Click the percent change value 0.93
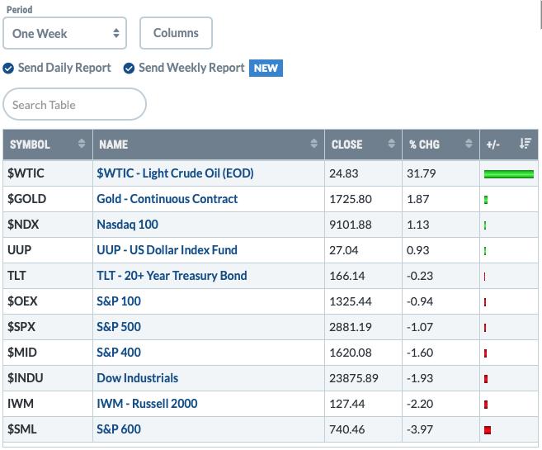Screen dimensions: 542x450 [x=418, y=250]
